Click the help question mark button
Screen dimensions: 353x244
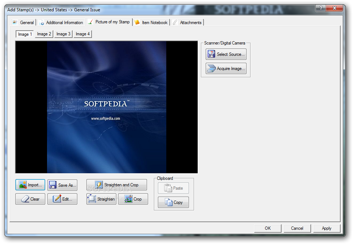pos(321,8)
